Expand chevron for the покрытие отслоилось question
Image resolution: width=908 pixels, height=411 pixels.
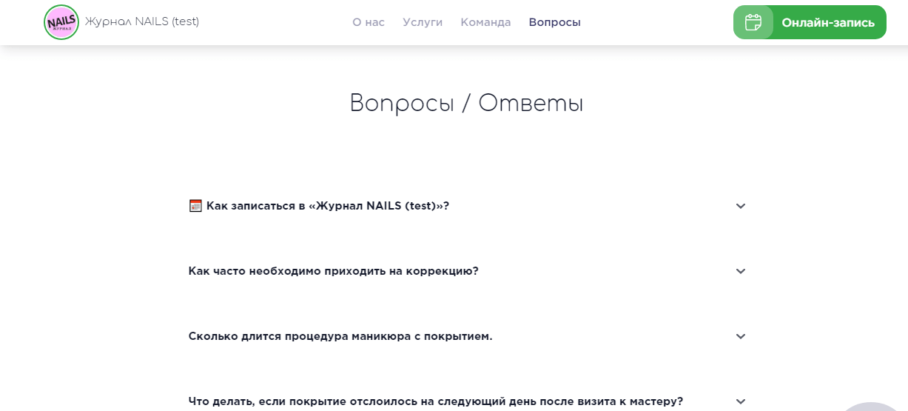(741, 401)
